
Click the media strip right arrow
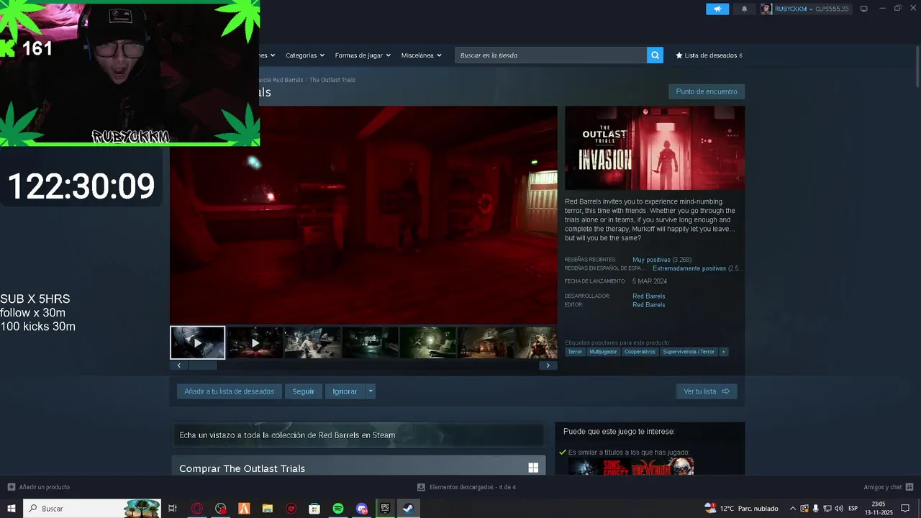[x=548, y=365]
